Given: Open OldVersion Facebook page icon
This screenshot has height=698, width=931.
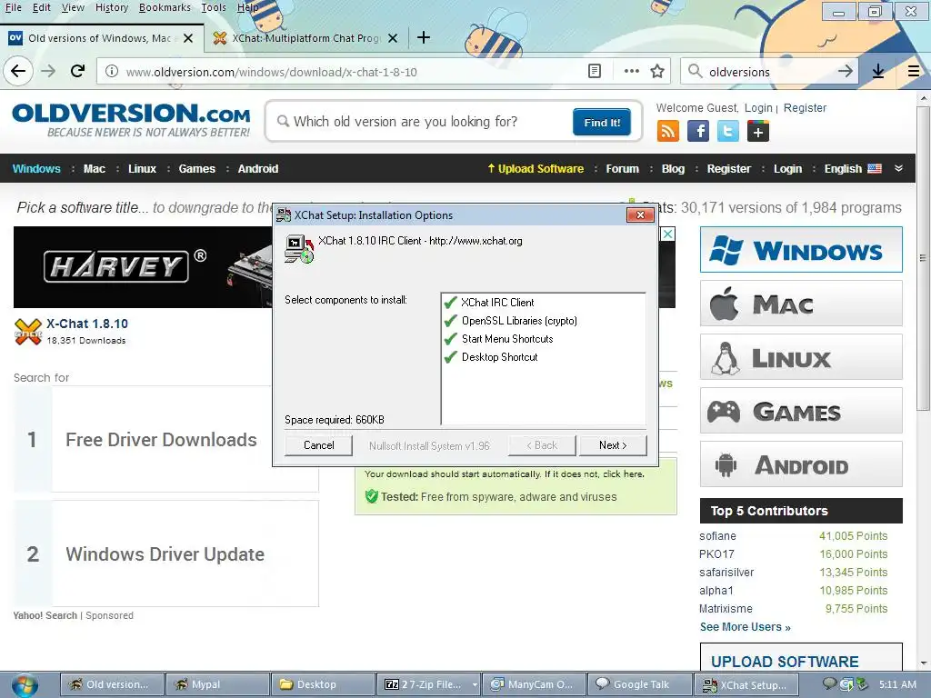Looking at the screenshot, I should [698, 131].
